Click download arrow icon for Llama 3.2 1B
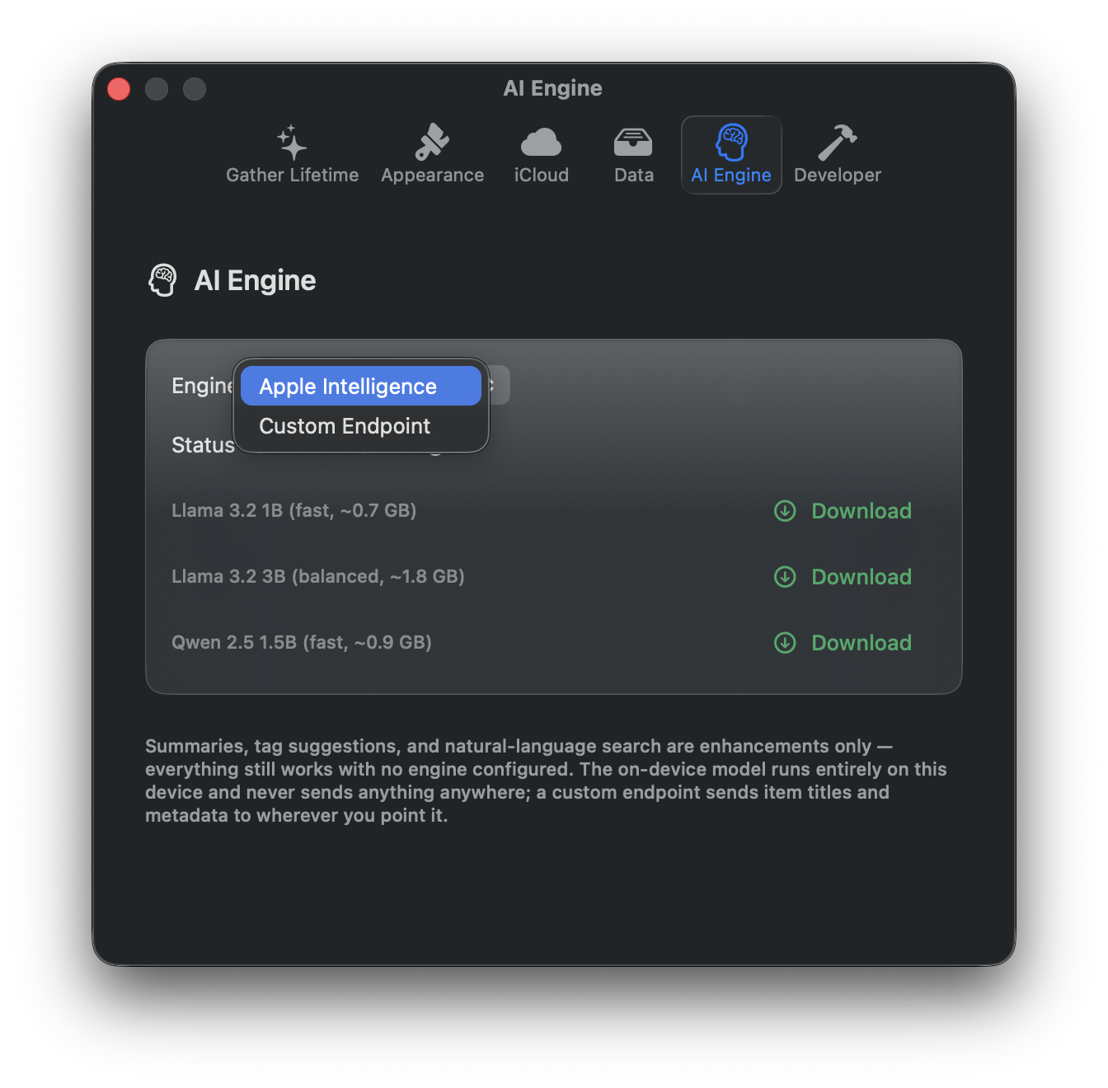The height and width of the screenshot is (1088, 1108). 785,511
